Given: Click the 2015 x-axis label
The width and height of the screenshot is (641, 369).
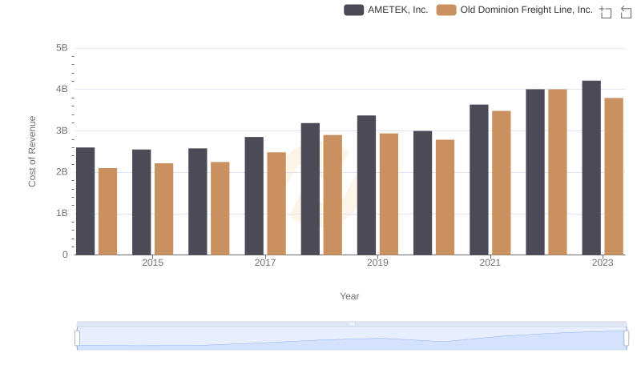Looking at the screenshot, I should click(153, 263).
